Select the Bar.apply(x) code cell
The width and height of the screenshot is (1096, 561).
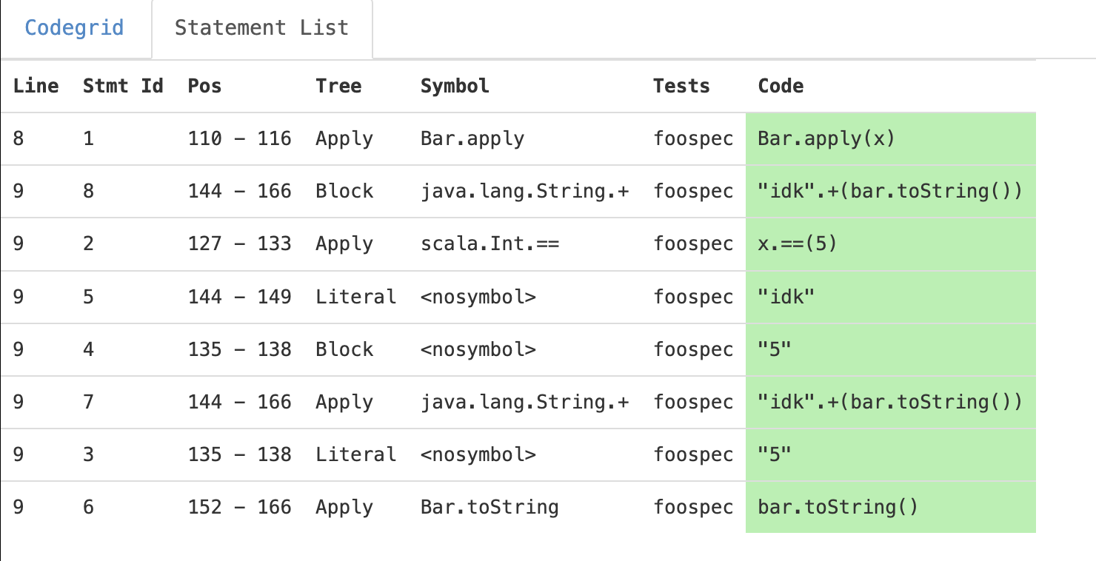point(890,138)
